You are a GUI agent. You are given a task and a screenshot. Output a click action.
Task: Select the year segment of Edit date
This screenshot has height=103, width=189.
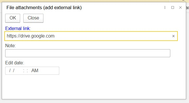pos(18,70)
